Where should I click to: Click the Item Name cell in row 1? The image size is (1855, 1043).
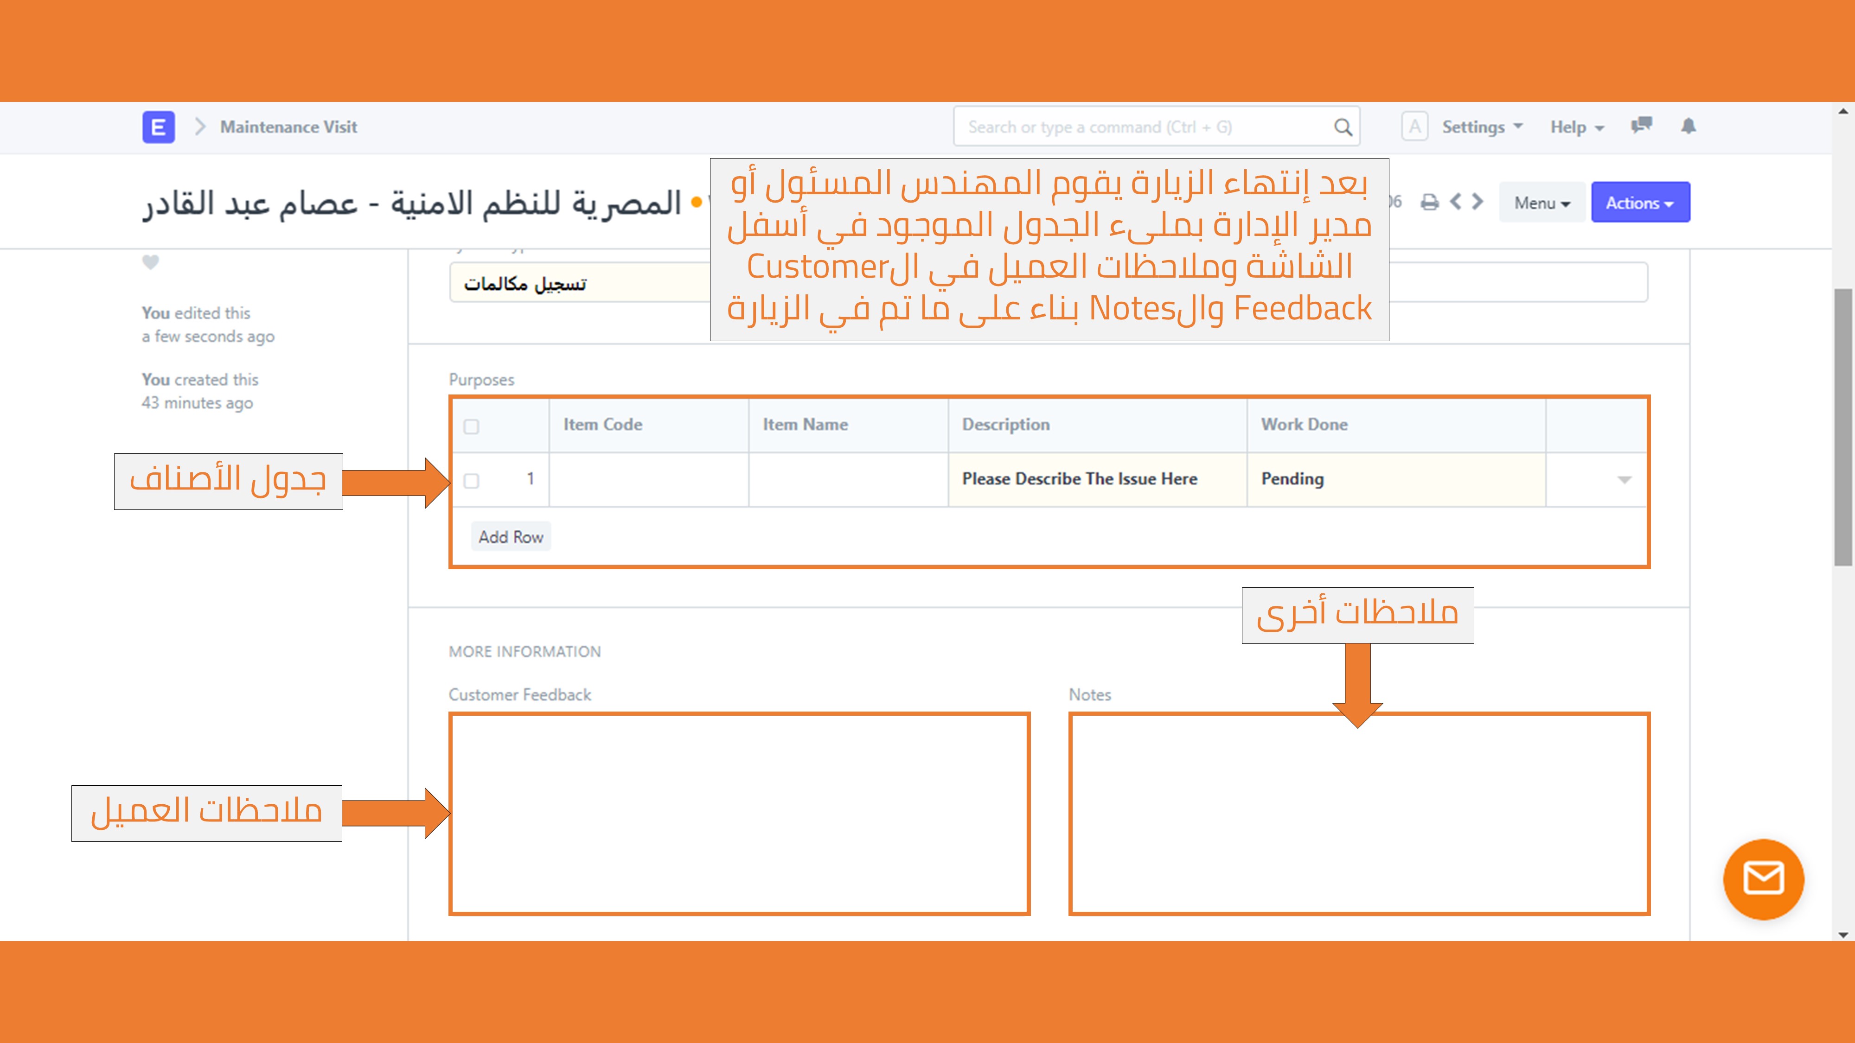pos(848,479)
